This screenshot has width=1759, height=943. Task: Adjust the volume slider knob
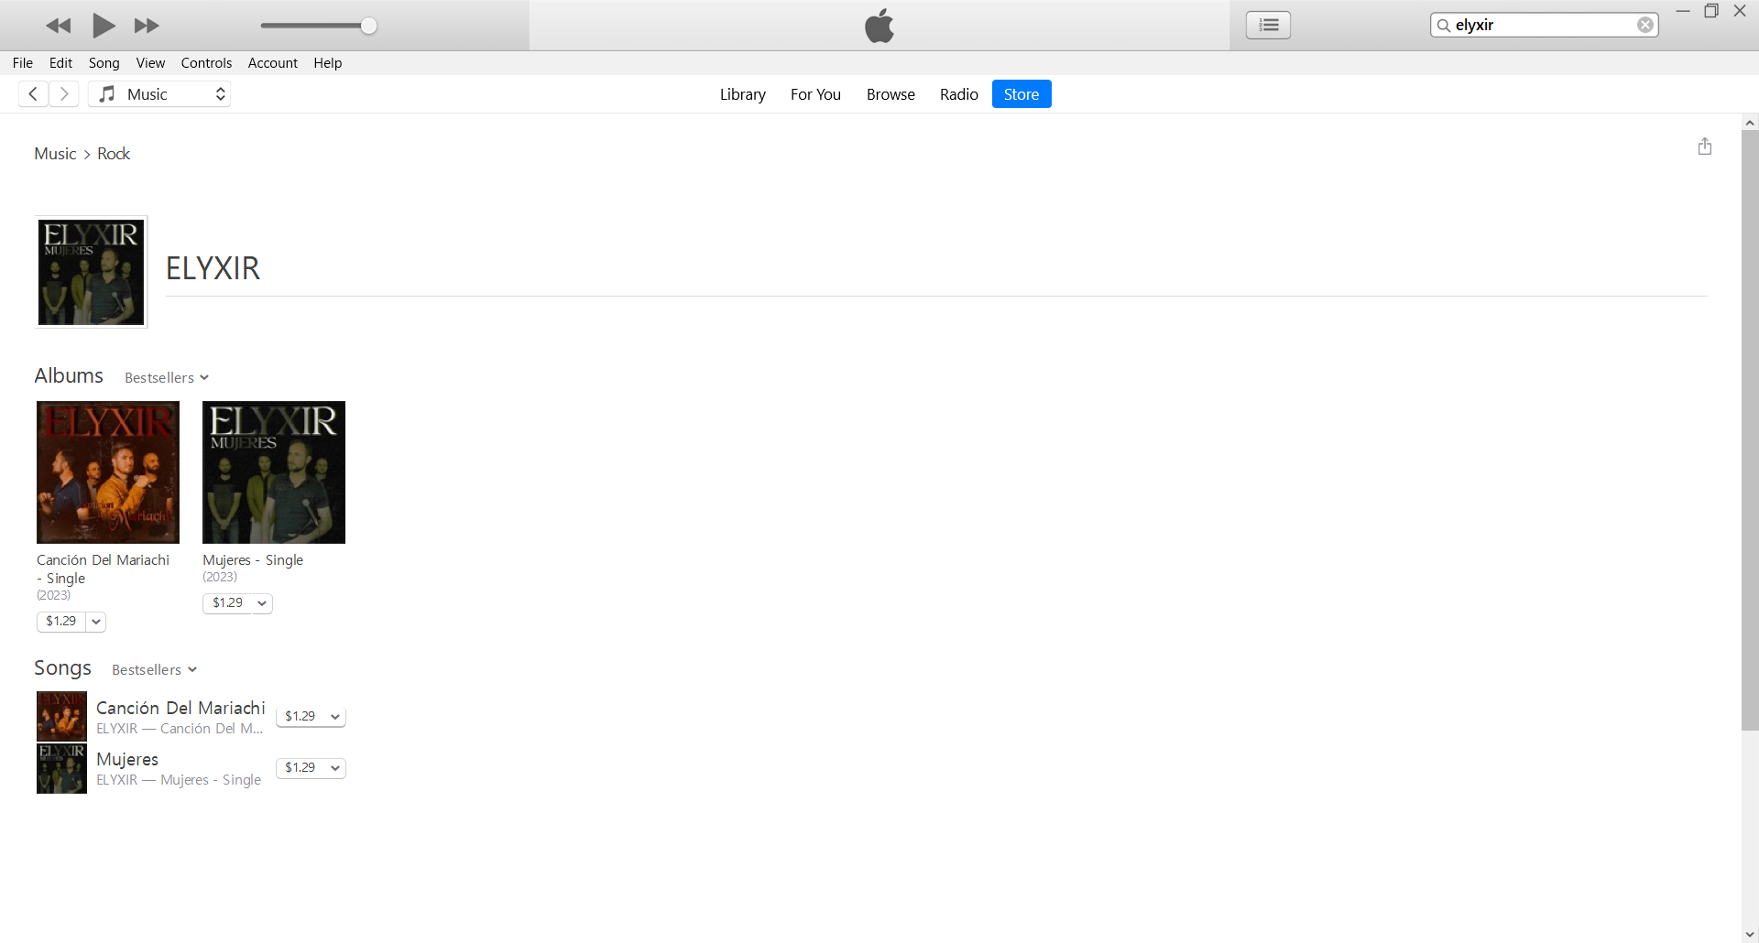(368, 26)
